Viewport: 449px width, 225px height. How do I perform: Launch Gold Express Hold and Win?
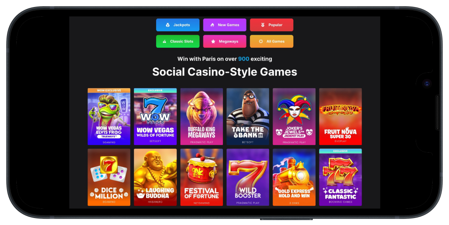click(x=294, y=177)
